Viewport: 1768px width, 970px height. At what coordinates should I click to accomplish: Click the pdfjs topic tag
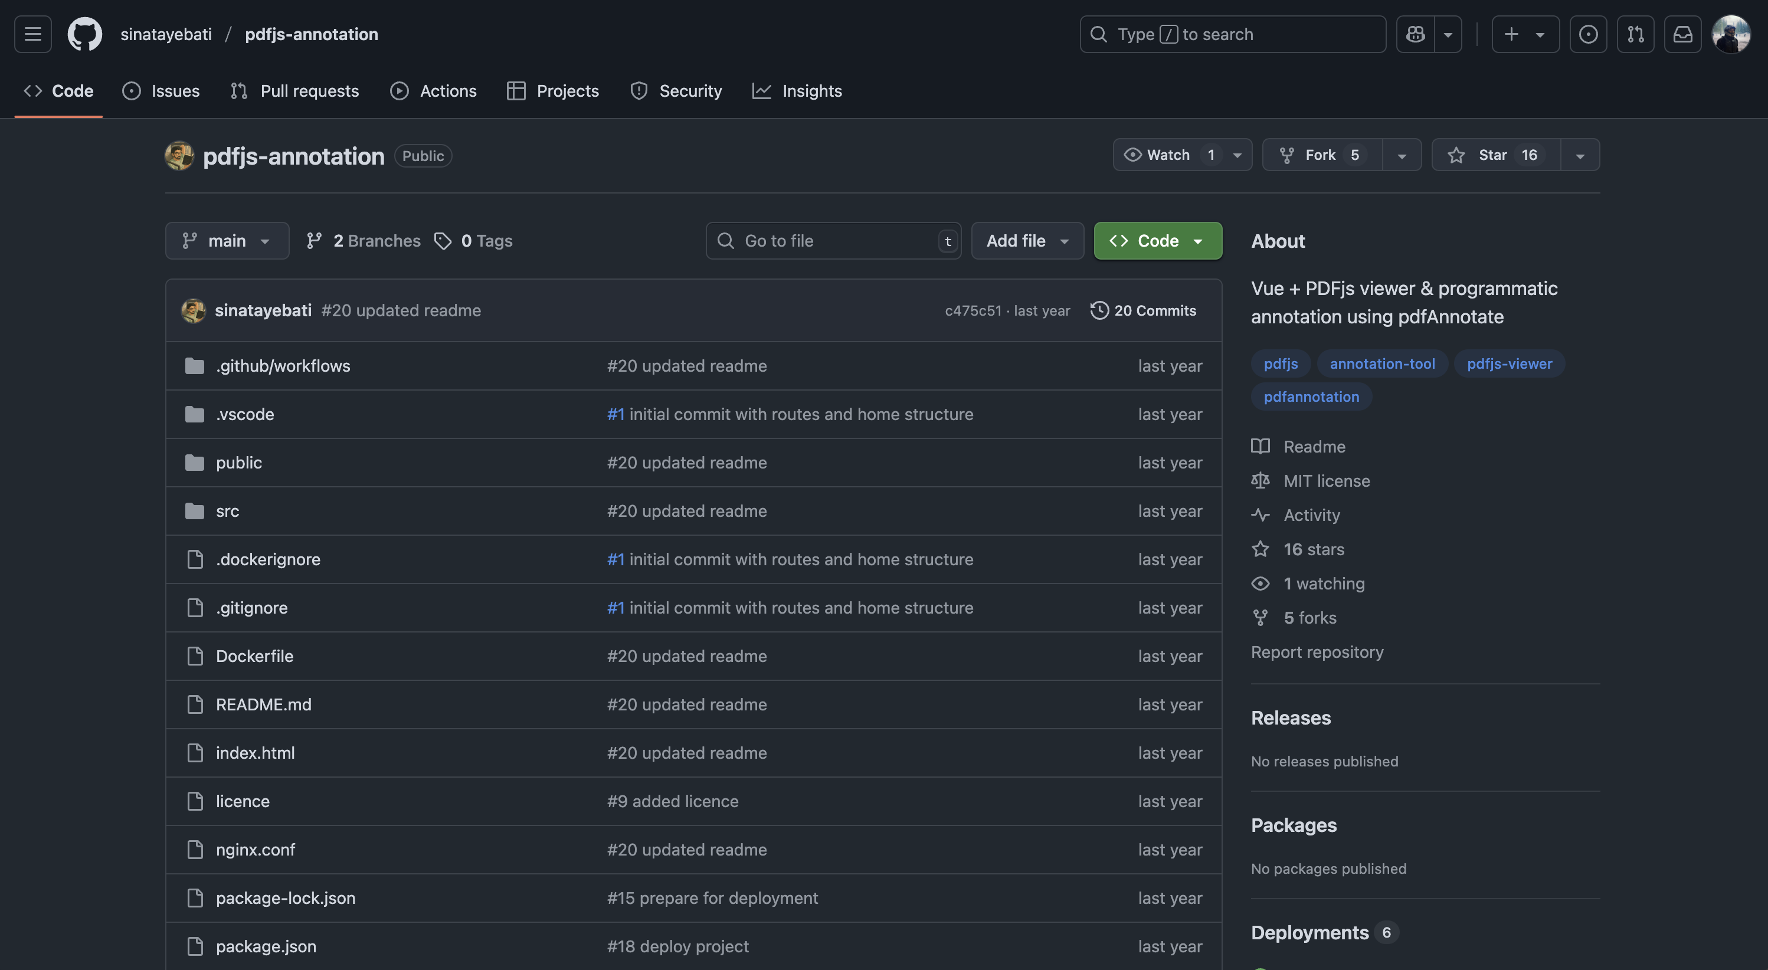click(x=1281, y=363)
